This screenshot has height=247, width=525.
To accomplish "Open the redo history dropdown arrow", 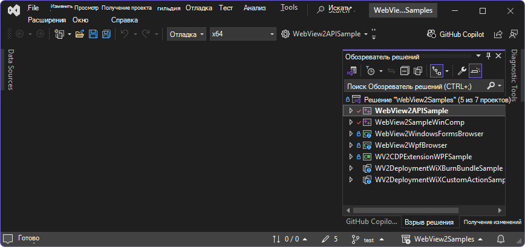I will (157, 34).
